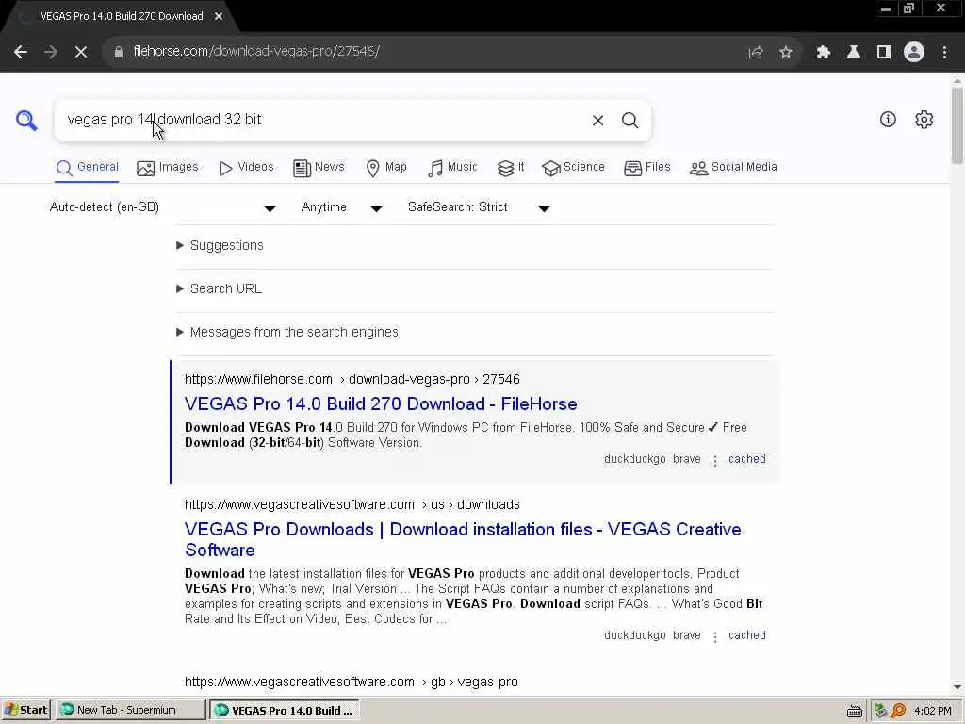965x724 pixels.
Task: Expand the Suggestions section
Action: click(220, 246)
